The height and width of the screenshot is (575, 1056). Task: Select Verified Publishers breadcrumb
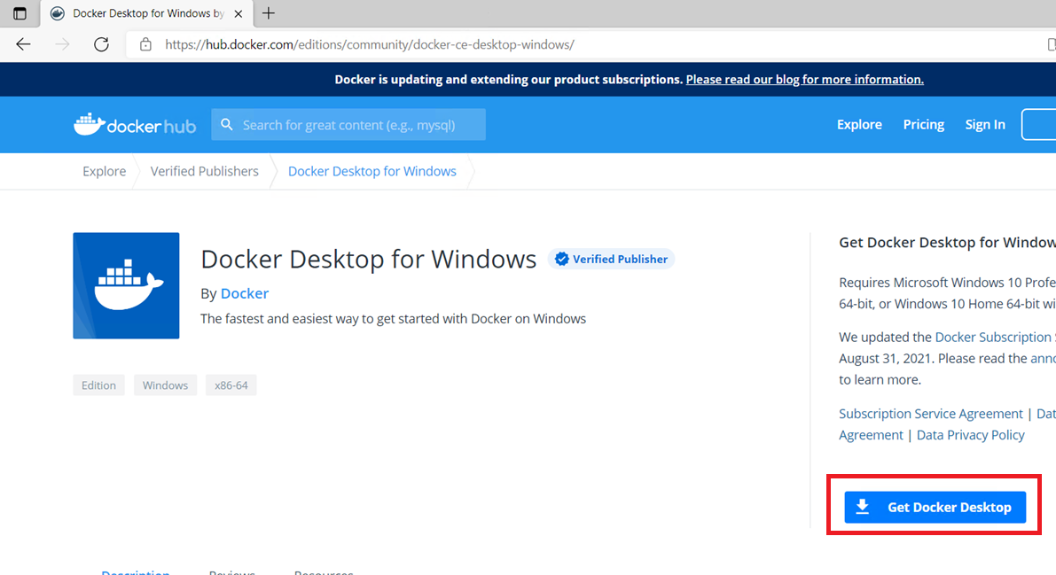tap(204, 171)
